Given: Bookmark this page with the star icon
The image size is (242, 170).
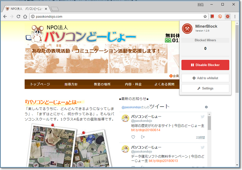Looking at the screenshot, I should click(205, 17).
